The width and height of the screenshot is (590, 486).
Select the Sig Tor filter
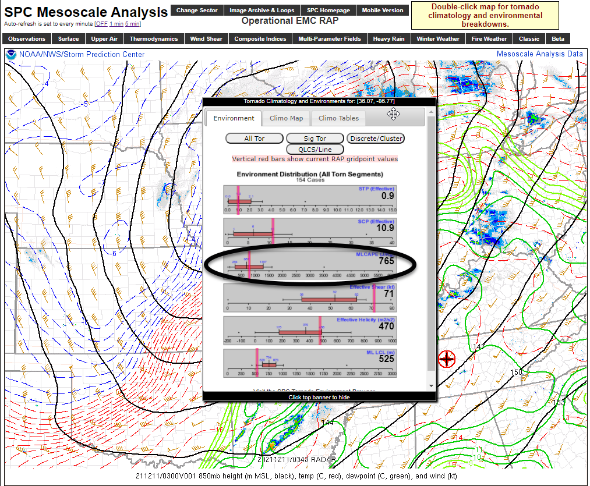pos(315,138)
